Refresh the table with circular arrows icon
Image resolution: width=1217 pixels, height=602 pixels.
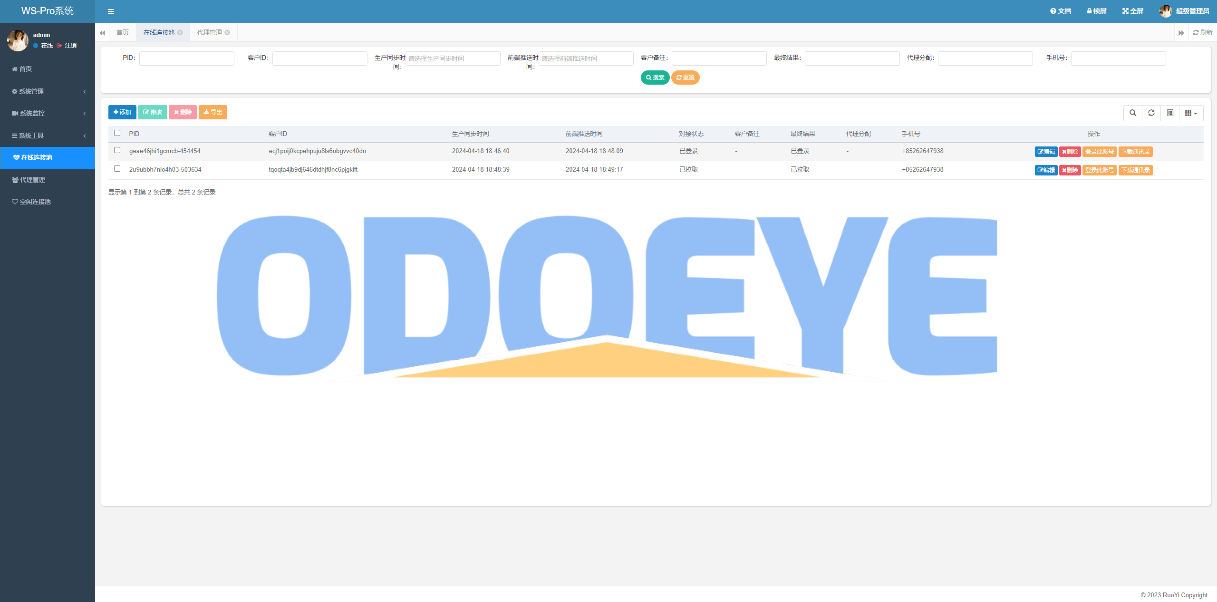coord(1151,113)
